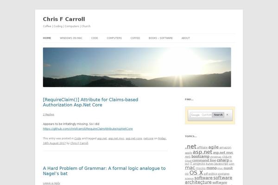Select the .net topic tag
Image resolution: width=278 pixels, height=185 pixels.
click(x=190, y=147)
